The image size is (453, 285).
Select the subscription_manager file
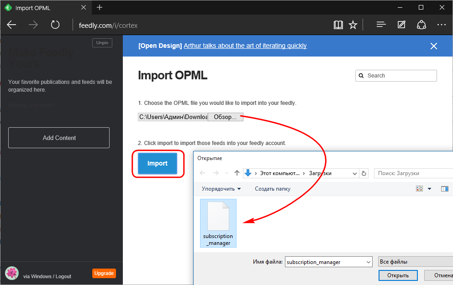click(x=218, y=223)
